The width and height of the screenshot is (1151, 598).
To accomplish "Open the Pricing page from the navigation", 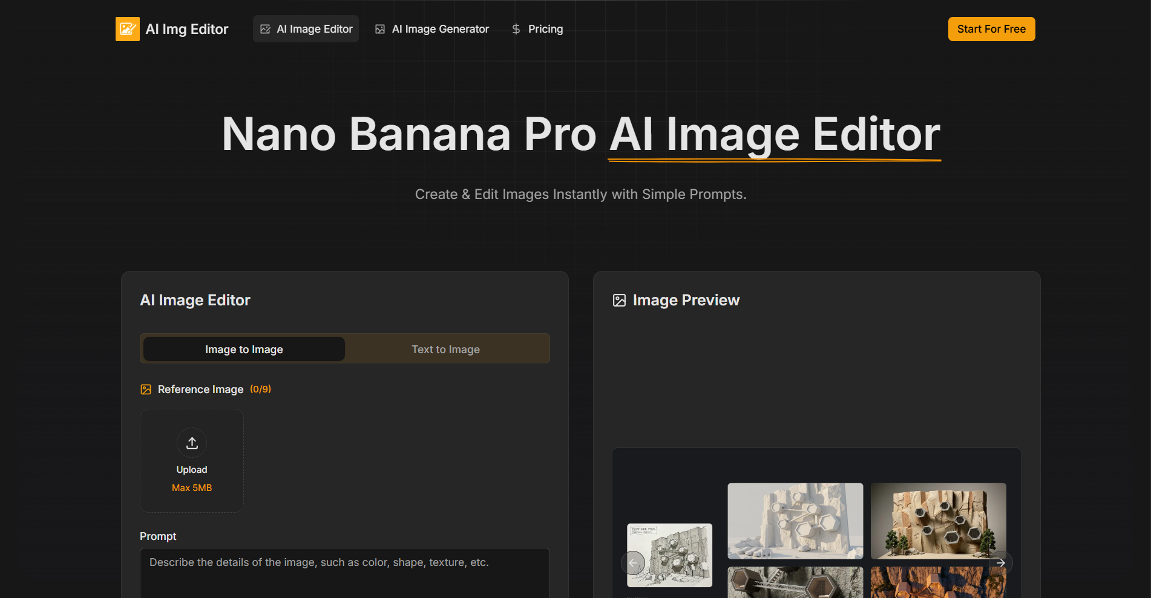I will [545, 28].
